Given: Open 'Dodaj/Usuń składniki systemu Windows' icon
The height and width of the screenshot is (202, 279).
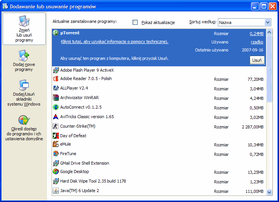Looking at the screenshot, I should (x=24, y=85).
